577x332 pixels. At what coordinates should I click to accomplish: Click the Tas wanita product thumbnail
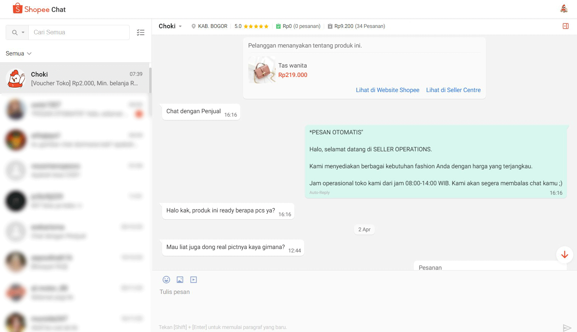[261, 70]
